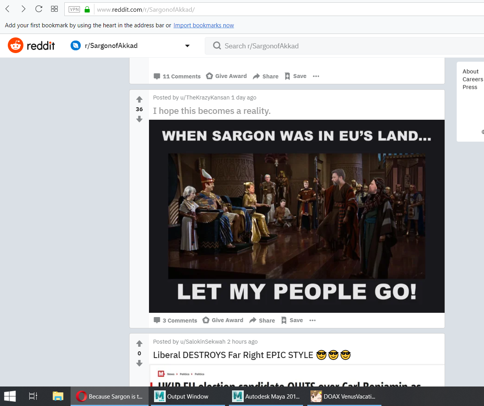This screenshot has width=484, height=406.
Task: Open the Windows Start menu
Action: tap(10, 396)
